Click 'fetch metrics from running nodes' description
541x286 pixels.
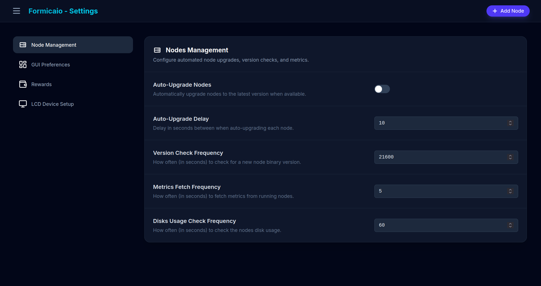[x=223, y=196]
